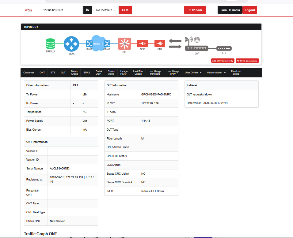Select the PORT value 1/14/15
This screenshot has width=293, height=238.
click(x=146, y=121)
